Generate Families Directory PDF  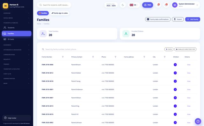tap(185, 49)
